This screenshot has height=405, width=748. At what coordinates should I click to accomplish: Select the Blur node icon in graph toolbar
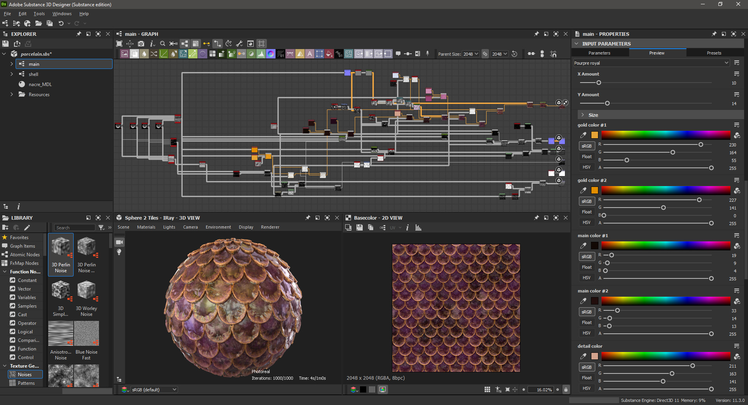coord(143,54)
